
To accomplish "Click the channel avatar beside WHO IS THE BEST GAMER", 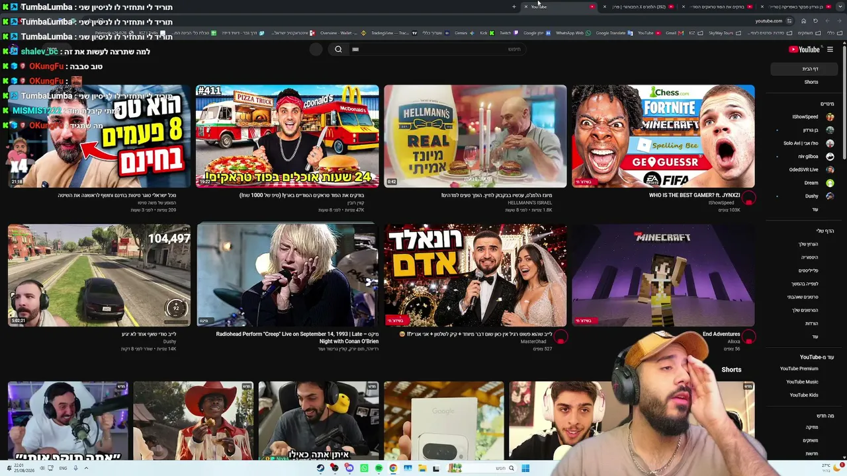I will (748, 198).
